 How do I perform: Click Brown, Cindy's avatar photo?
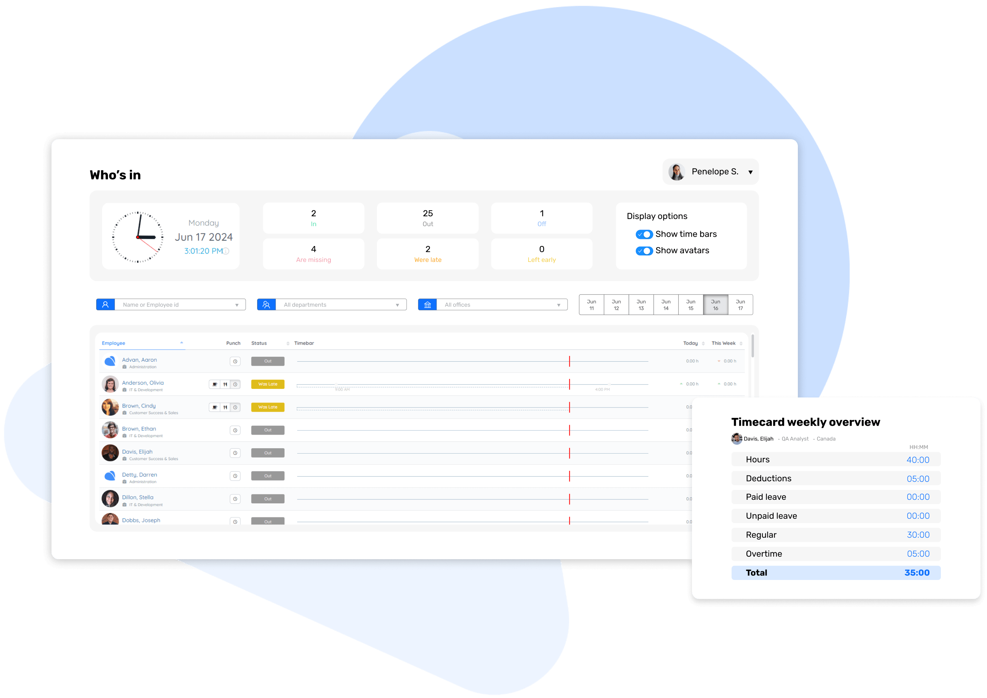coord(110,407)
